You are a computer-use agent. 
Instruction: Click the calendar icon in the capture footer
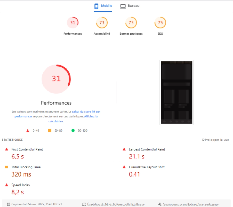click(x=9, y=204)
